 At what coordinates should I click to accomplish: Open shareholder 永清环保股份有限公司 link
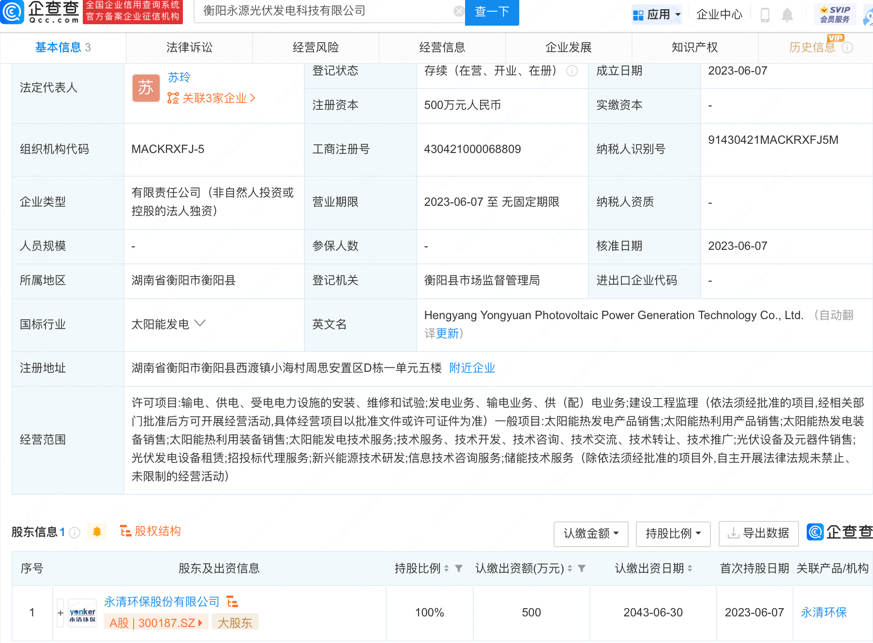(162, 601)
